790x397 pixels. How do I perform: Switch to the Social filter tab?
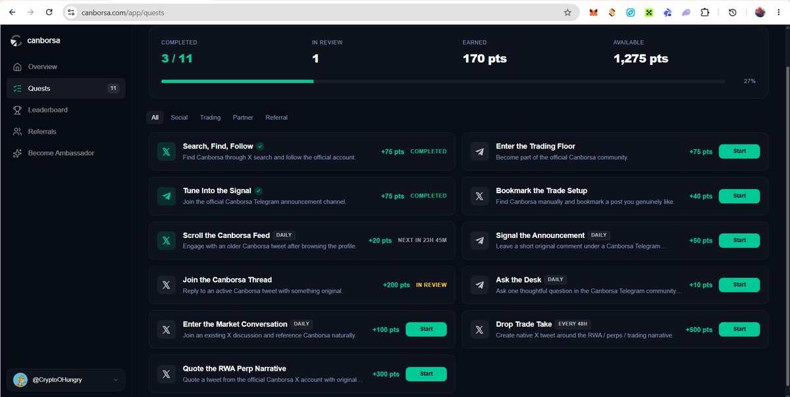(179, 118)
